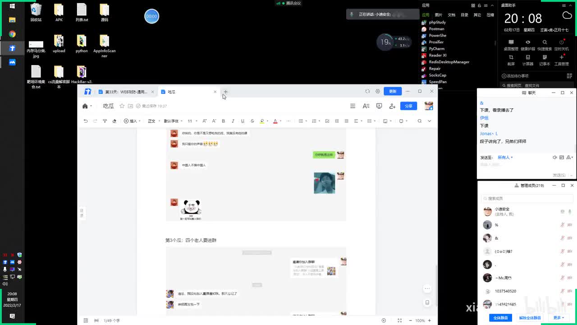Refresh the Tencent Docs window
The height and width of the screenshot is (325, 577).
[x=367, y=91]
